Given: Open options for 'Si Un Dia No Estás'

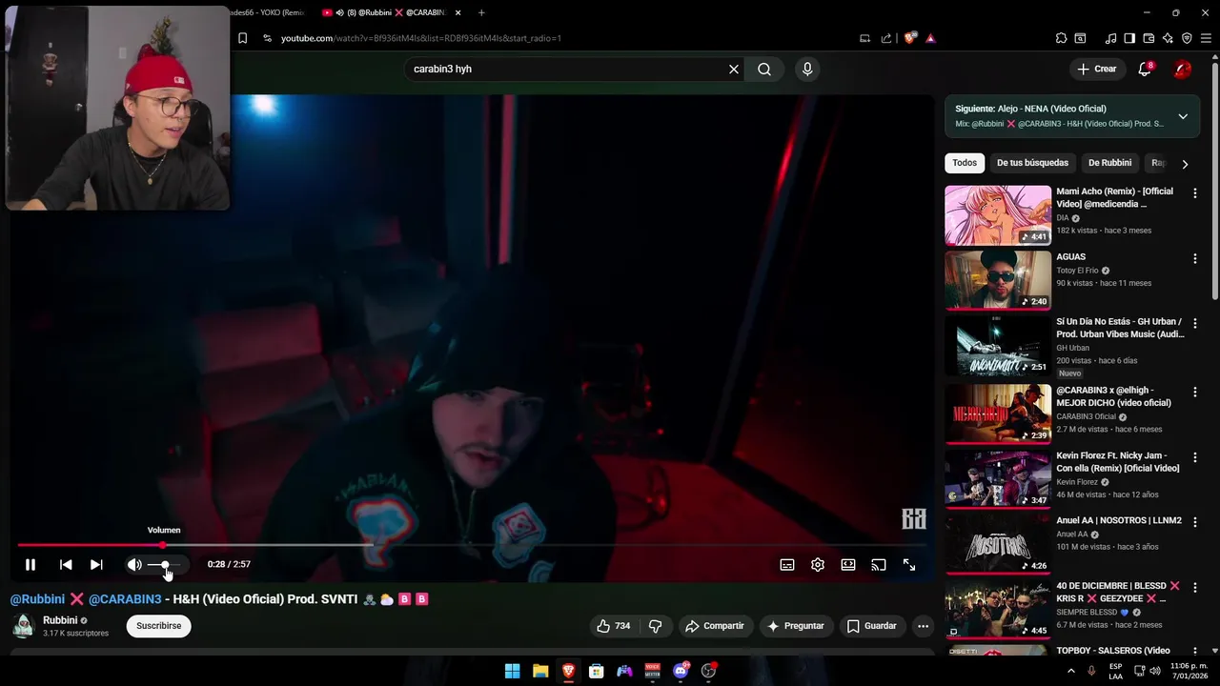Looking at the screenshot, I should click(x=1194, y=324).
